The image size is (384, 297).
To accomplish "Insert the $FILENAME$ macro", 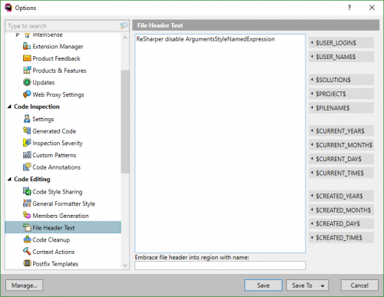I will pos(341,107).
